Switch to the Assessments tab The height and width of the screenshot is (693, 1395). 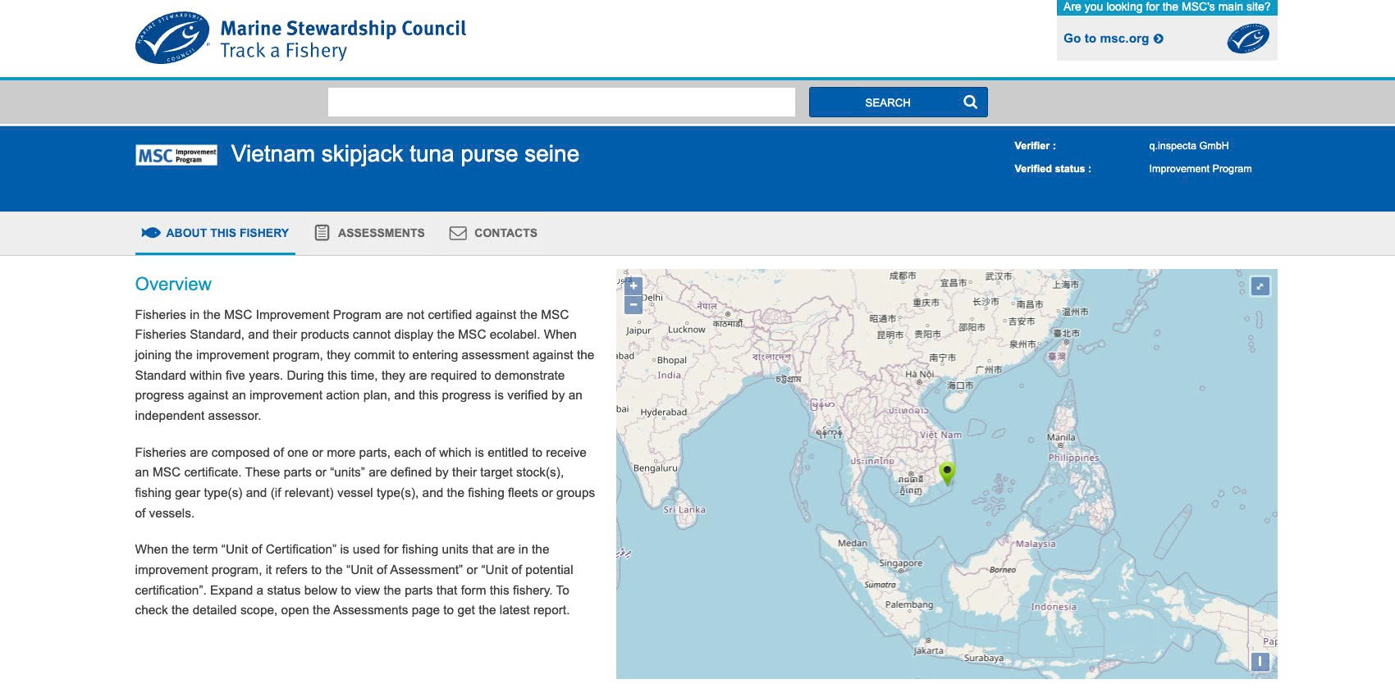click(370, 233)
